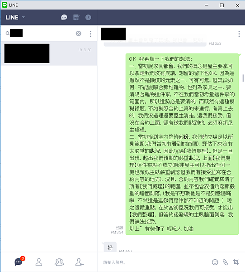245x272 pixels.
Task: Open emoji sticker picker smiley icon
Action: [x=215, y=262]
